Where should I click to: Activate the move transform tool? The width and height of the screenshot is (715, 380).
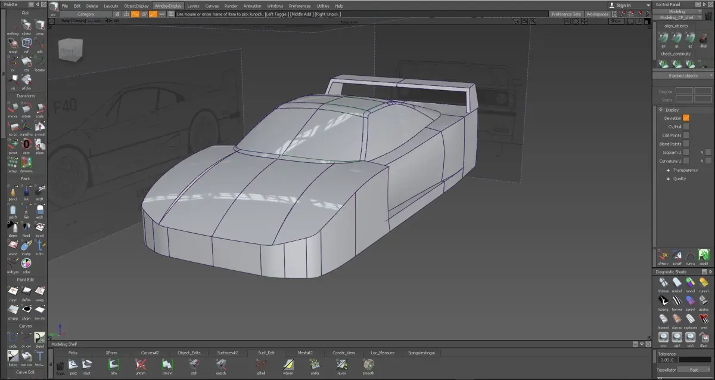coord(13,109)
